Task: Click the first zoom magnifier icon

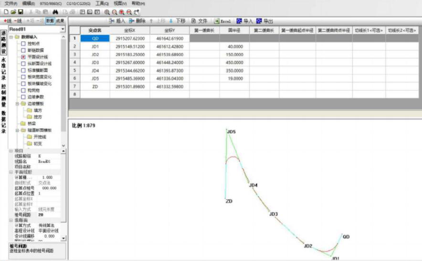Action: pyautogui.click(x=107, y=11)
